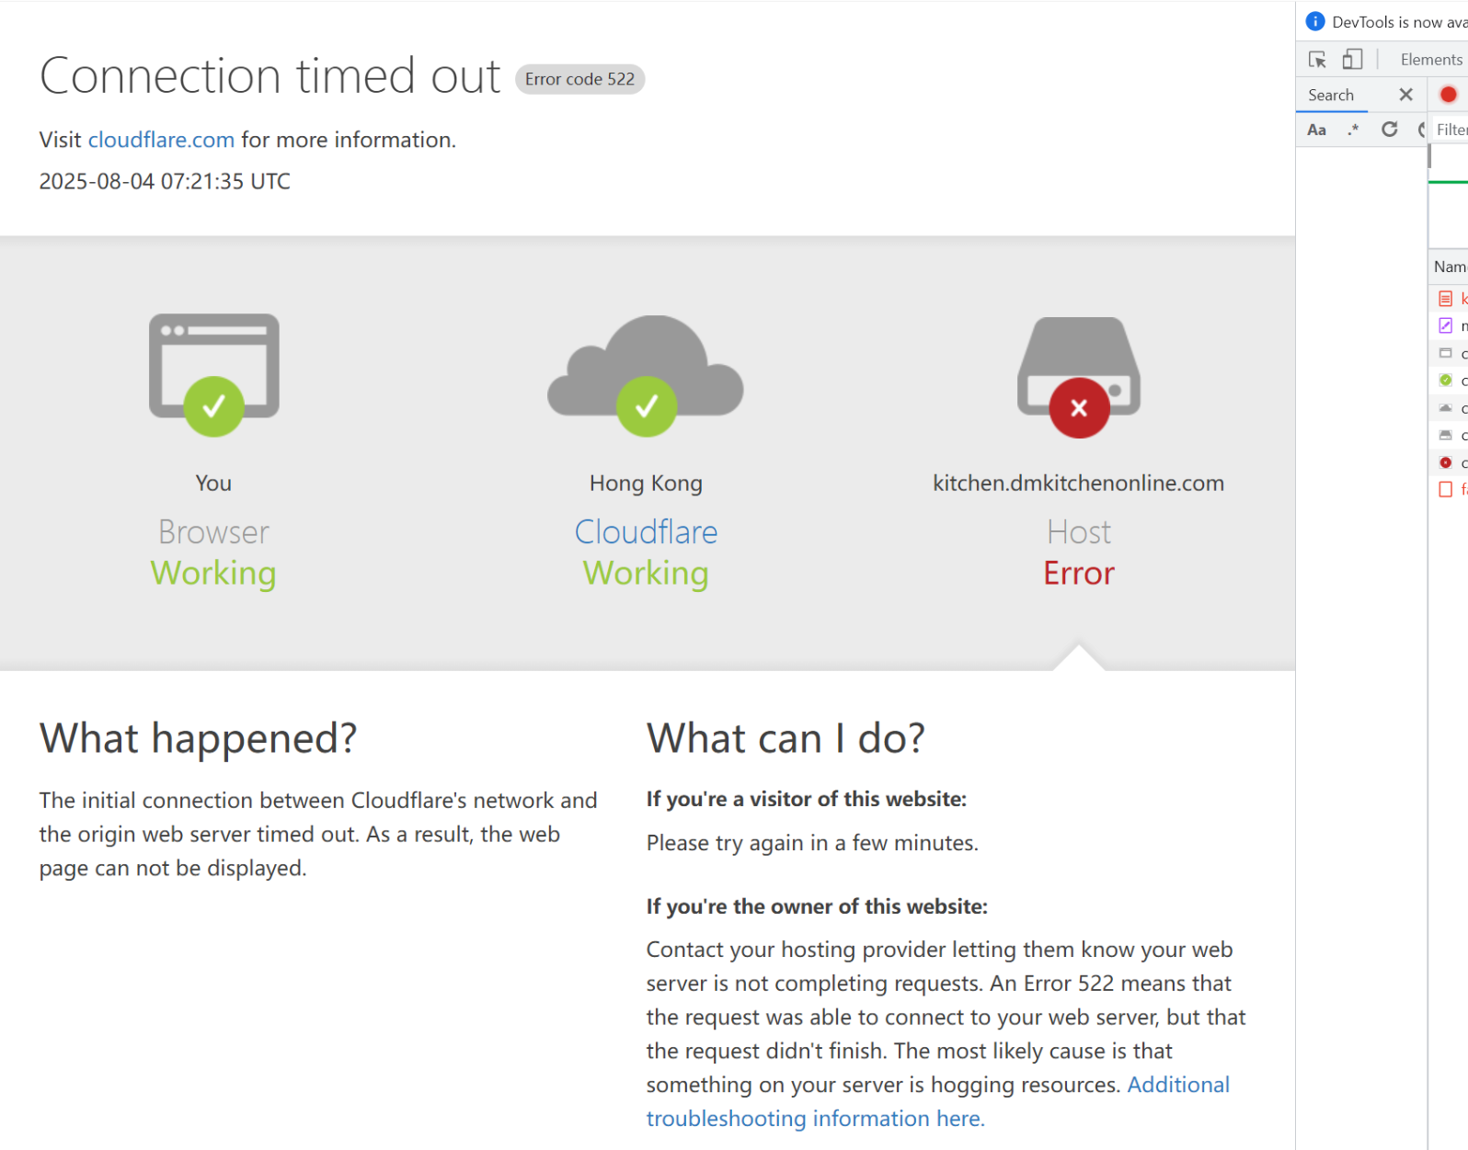Viewport: 1468px width, 1150px height.
Task: Toggle the device toolbar icon
Action: (x=1352, y=60)
